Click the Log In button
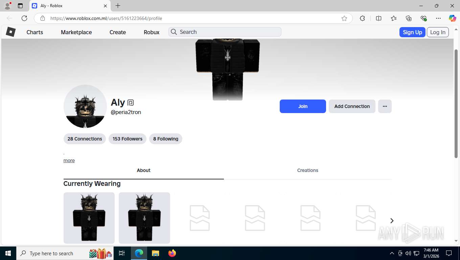Image resolution: width=460 pixels, height=260 pixels. 438,32
